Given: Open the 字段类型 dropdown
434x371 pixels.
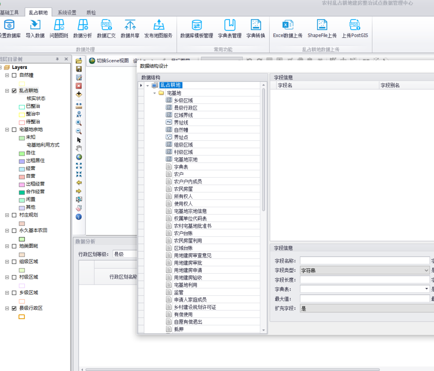Looking at the screenshot, I should (x=426, y=270).
